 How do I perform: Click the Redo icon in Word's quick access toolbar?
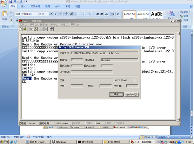[x=21, y=1]
